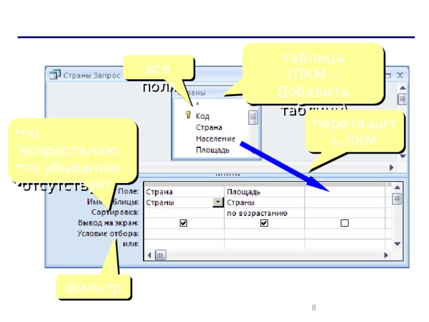
Task: Click Условие отбора cell under Страна column
Action: [184, 233]
